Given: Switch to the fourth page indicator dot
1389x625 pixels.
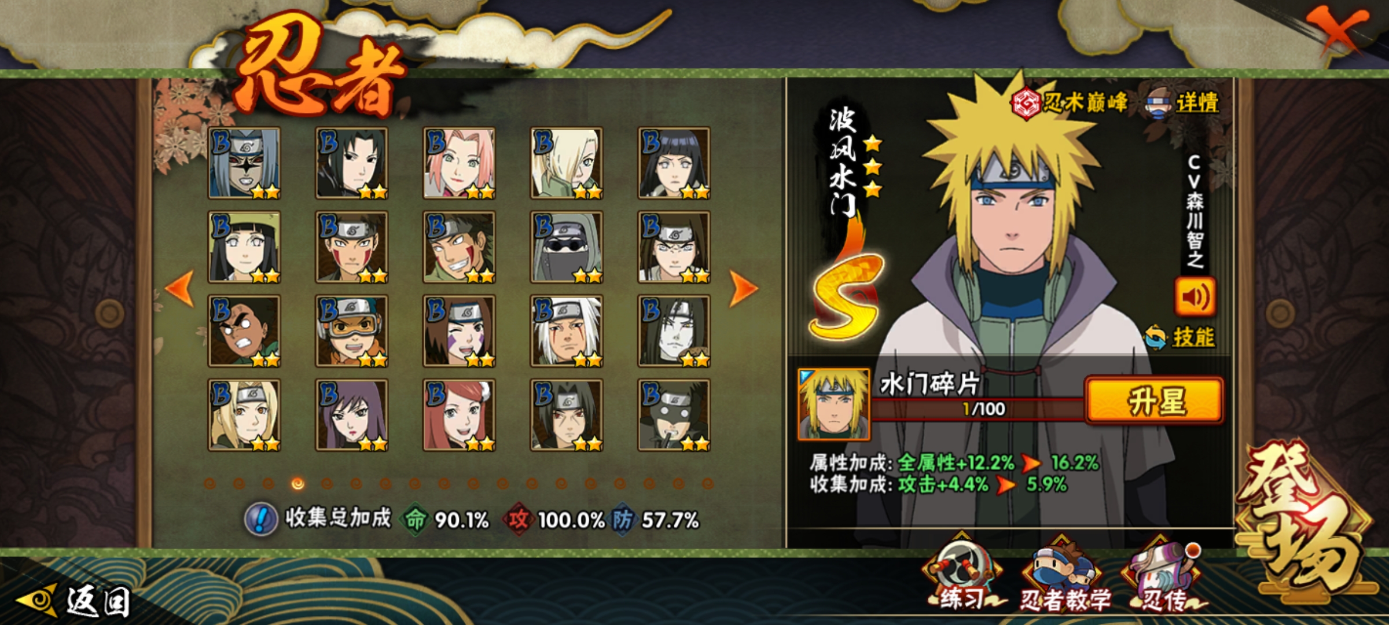Looking at the screenshot, I should (297, 483).
